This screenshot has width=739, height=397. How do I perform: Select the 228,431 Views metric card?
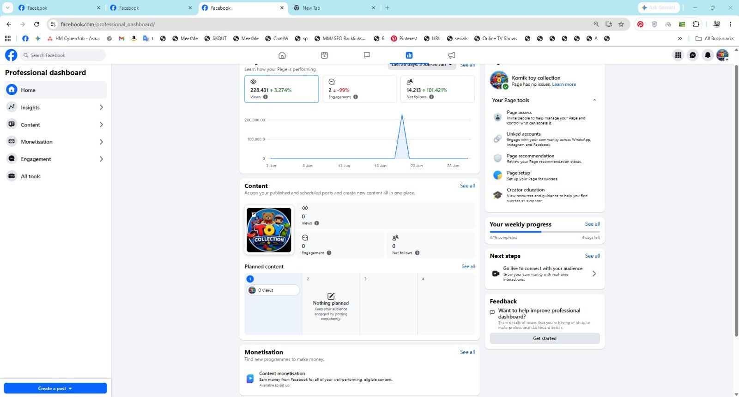pyautogui.click(x=282, y=89)
